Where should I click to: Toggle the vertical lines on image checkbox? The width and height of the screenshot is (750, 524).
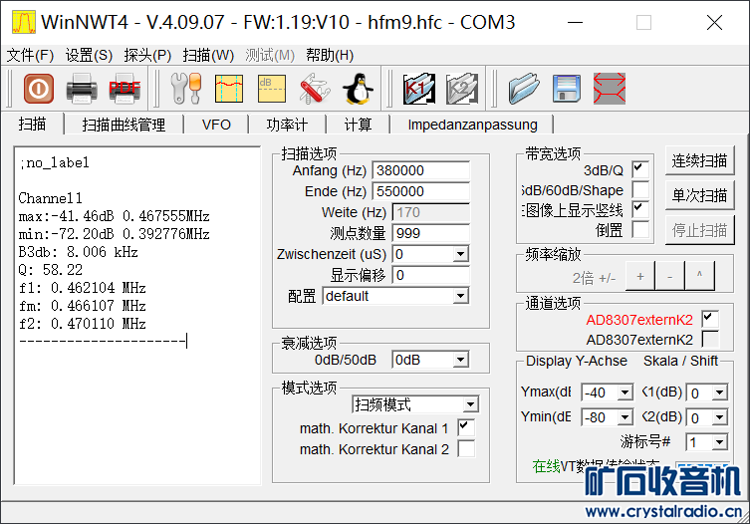tap(640, 210)
